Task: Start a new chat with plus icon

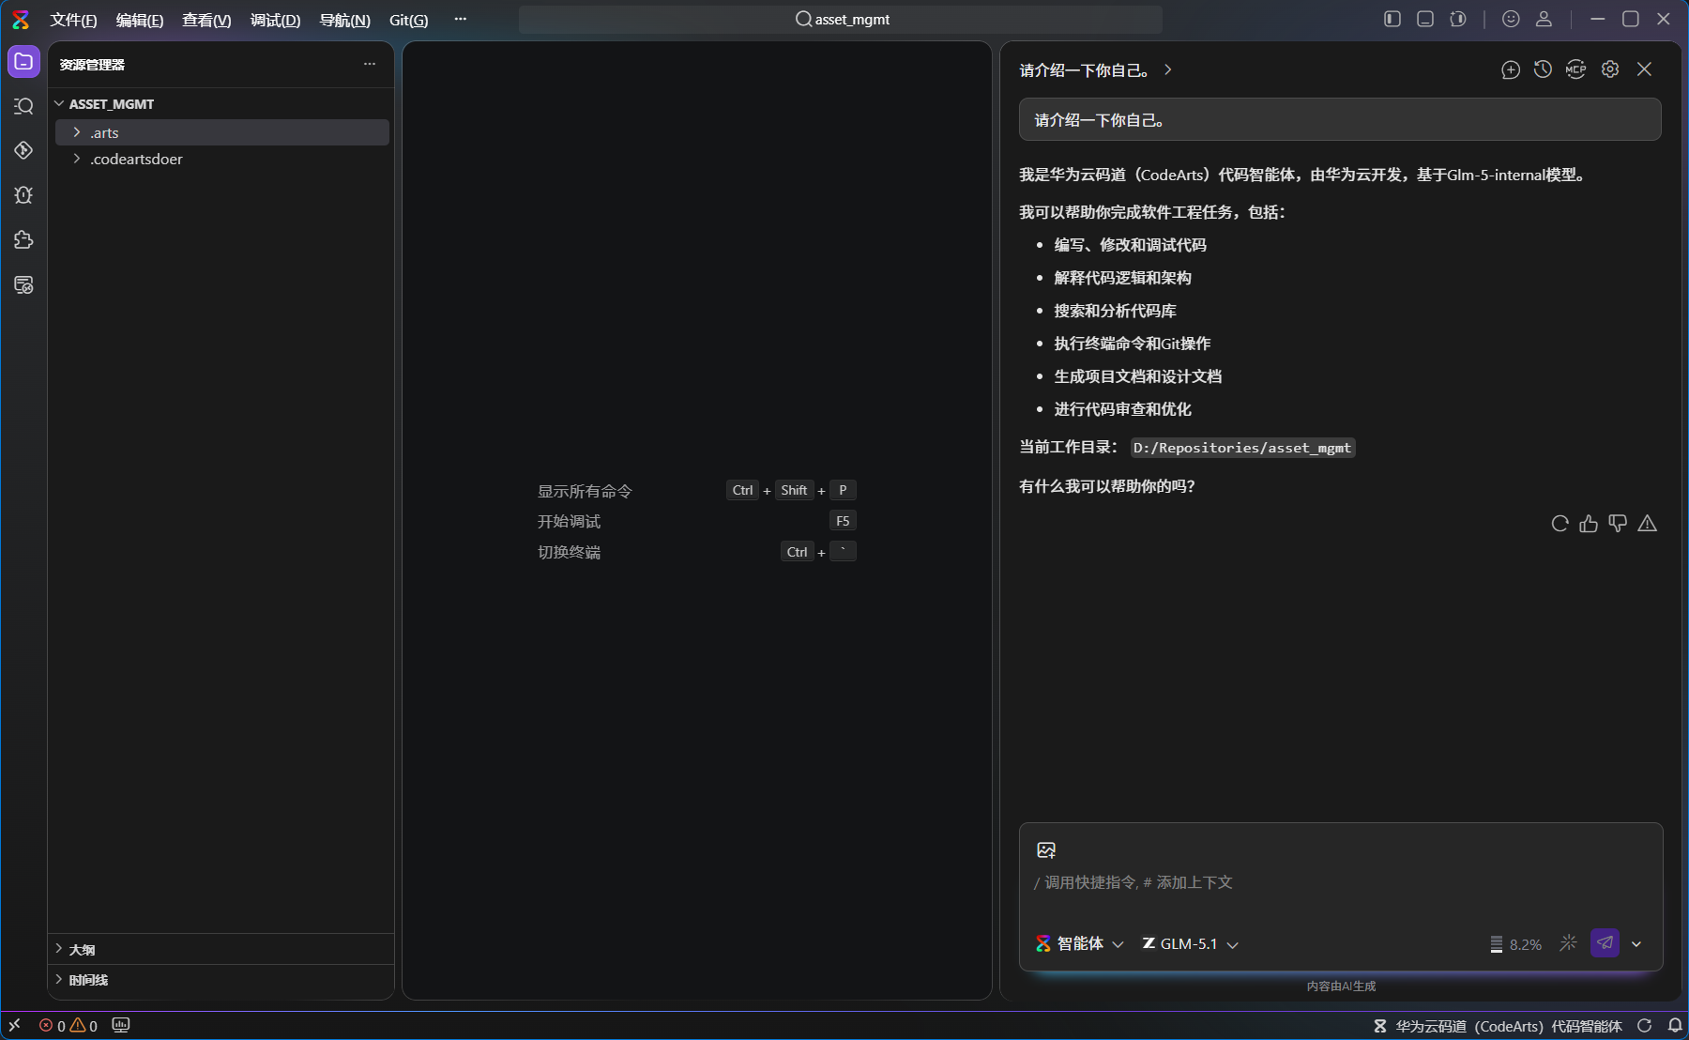Action: click(x=1511, y=69)
